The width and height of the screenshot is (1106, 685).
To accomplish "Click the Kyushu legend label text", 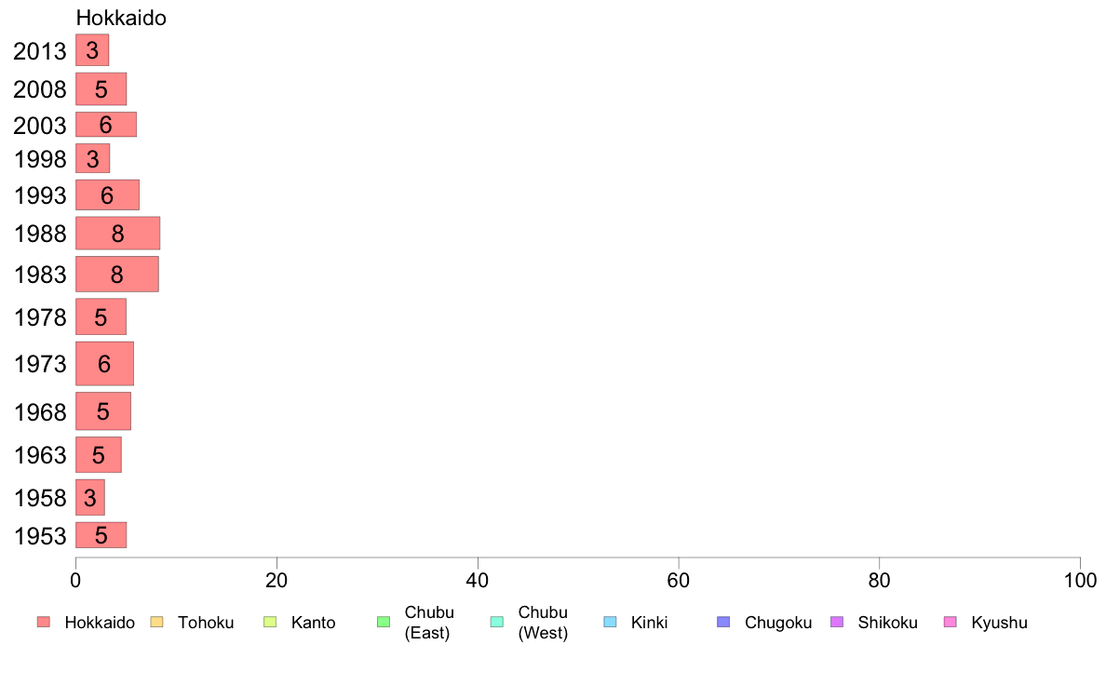I will pos(999,623).
